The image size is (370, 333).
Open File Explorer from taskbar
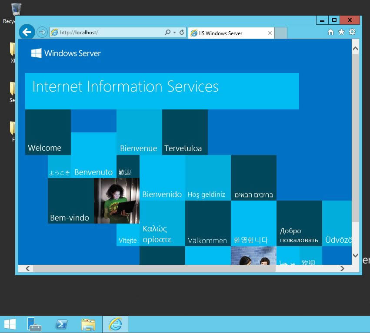88,324
